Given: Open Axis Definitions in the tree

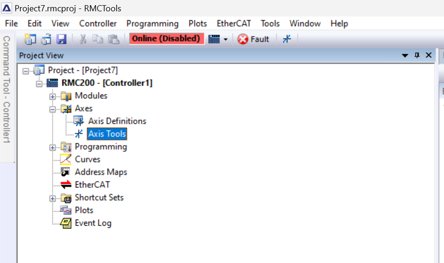Looking at the screenshot, I should point(117,121).
